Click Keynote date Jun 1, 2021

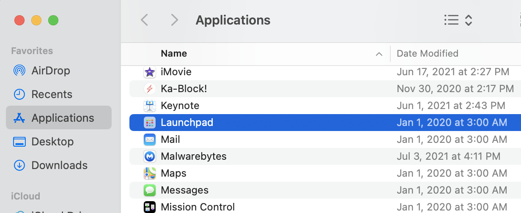pyautogui.click(x=451, y=106)
